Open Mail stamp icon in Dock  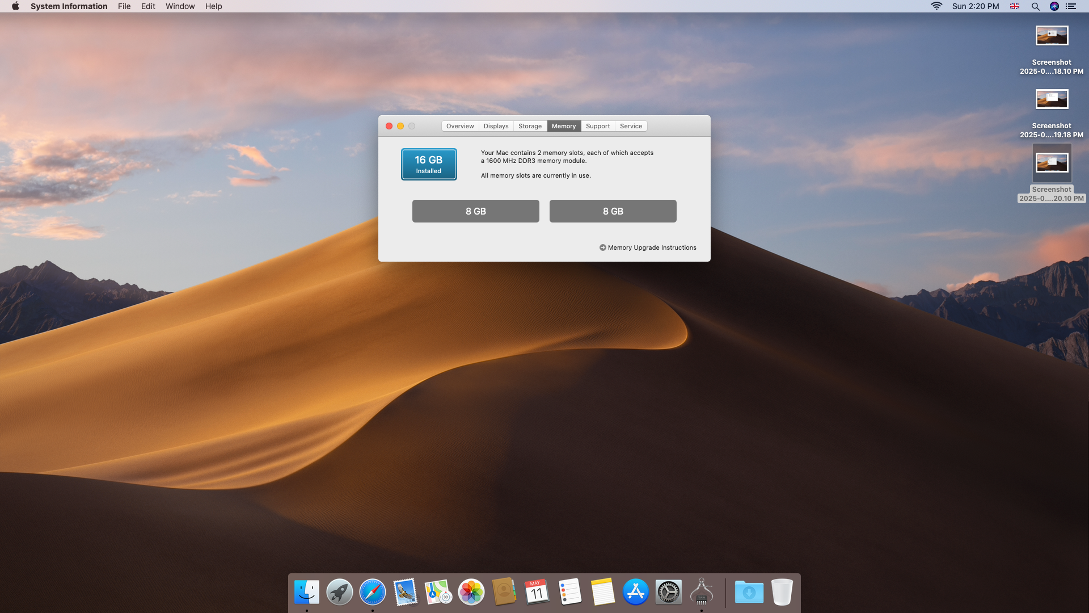tap(406, 592)
